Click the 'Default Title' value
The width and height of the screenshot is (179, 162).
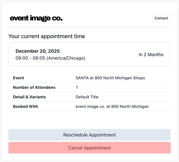(x=87, y=97)
